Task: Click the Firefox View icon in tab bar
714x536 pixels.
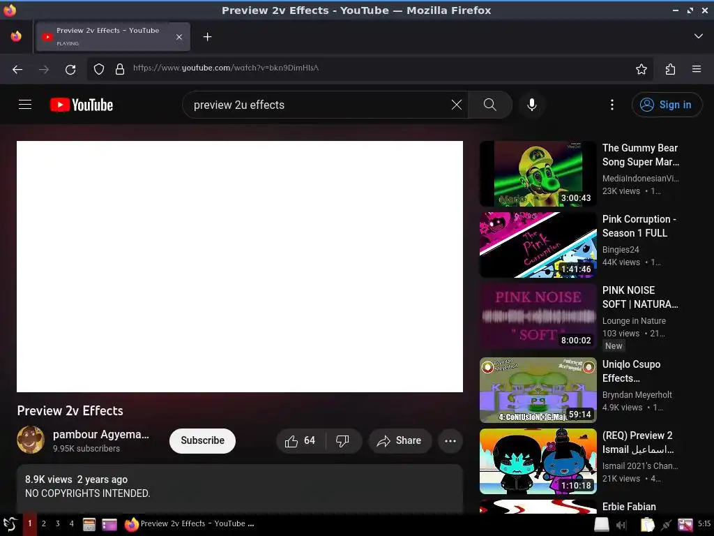Action: 16,36
